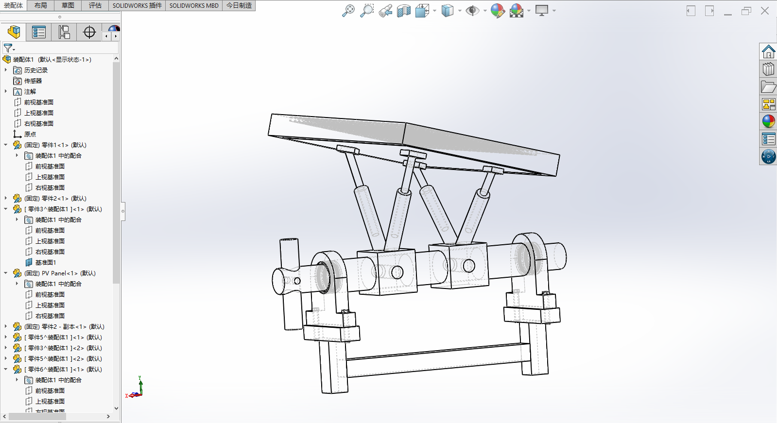Open the DisplayManager tab
This screenshot has height=423, width=777.
point(114,29)
